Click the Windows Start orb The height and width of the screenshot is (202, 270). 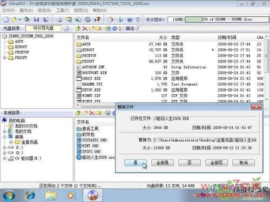pyautogui.click(x=9, y=196)
